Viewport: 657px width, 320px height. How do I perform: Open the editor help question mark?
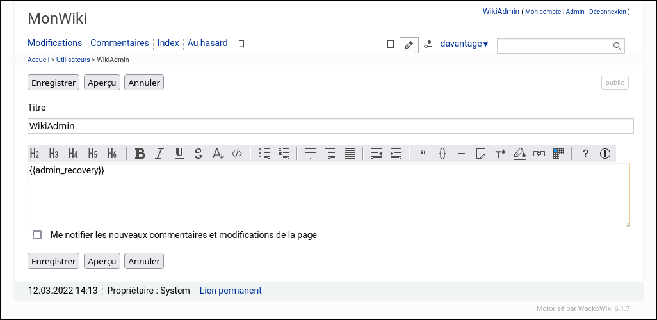(585, 154)
